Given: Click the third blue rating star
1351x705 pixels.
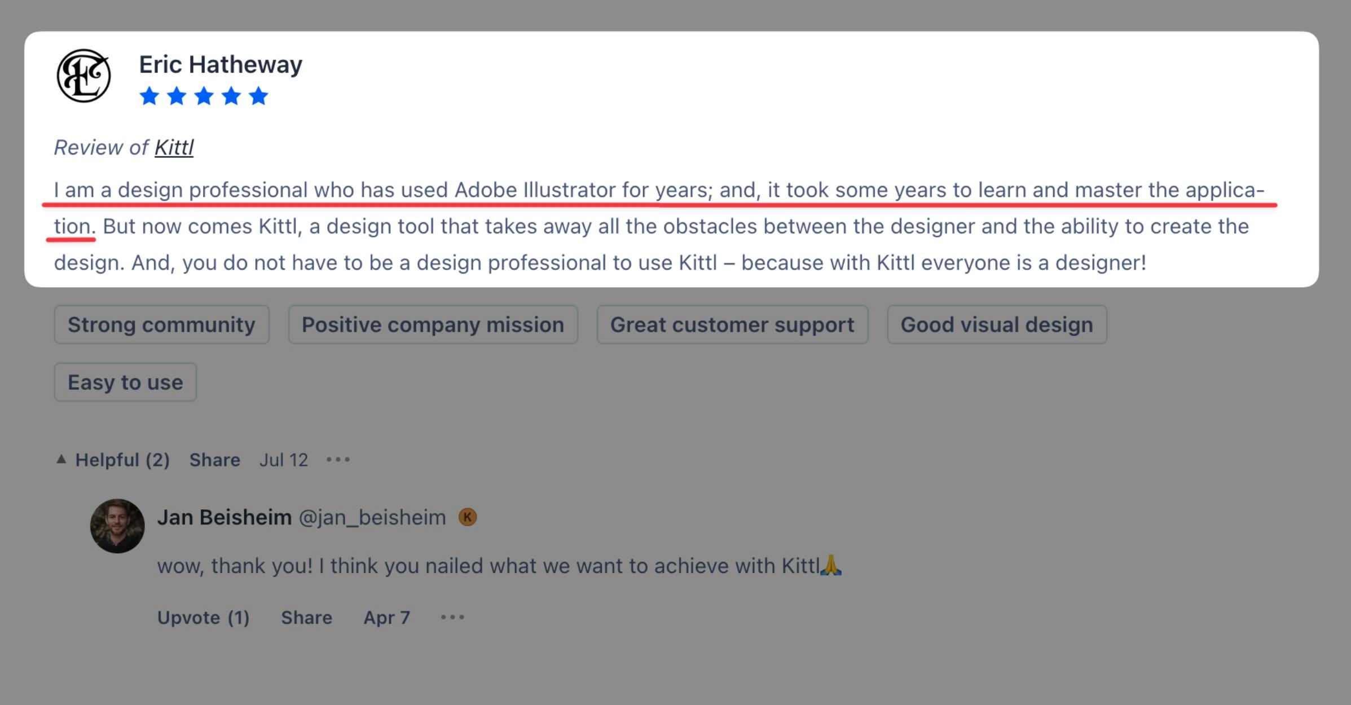Looking at the screenshot, I should [x=204, y=96].
